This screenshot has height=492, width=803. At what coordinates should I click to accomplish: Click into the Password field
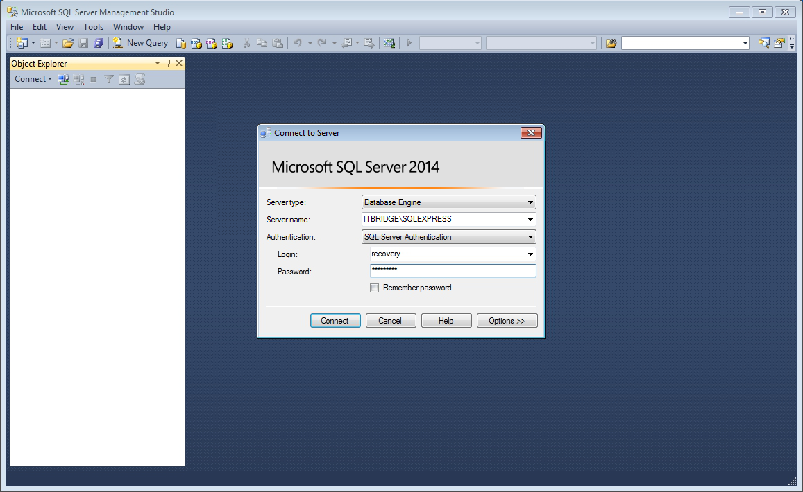[453, 271]
